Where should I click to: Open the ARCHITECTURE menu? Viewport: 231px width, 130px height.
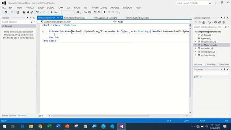pyautogui.click(x=100, y=8)
